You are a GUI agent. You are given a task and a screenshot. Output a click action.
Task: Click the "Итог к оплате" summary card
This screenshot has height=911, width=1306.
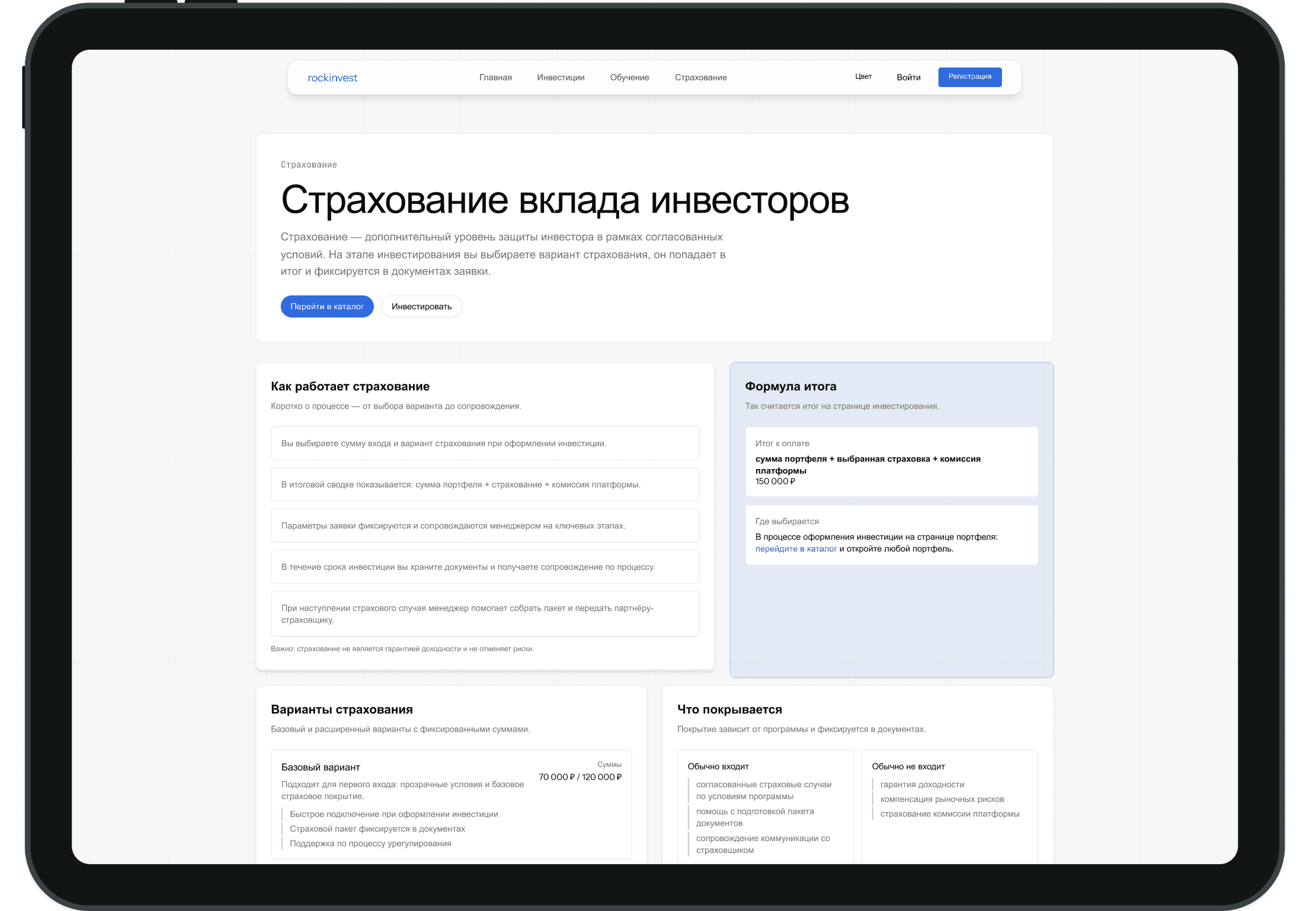pyautogui.click(x=891, y=461)
